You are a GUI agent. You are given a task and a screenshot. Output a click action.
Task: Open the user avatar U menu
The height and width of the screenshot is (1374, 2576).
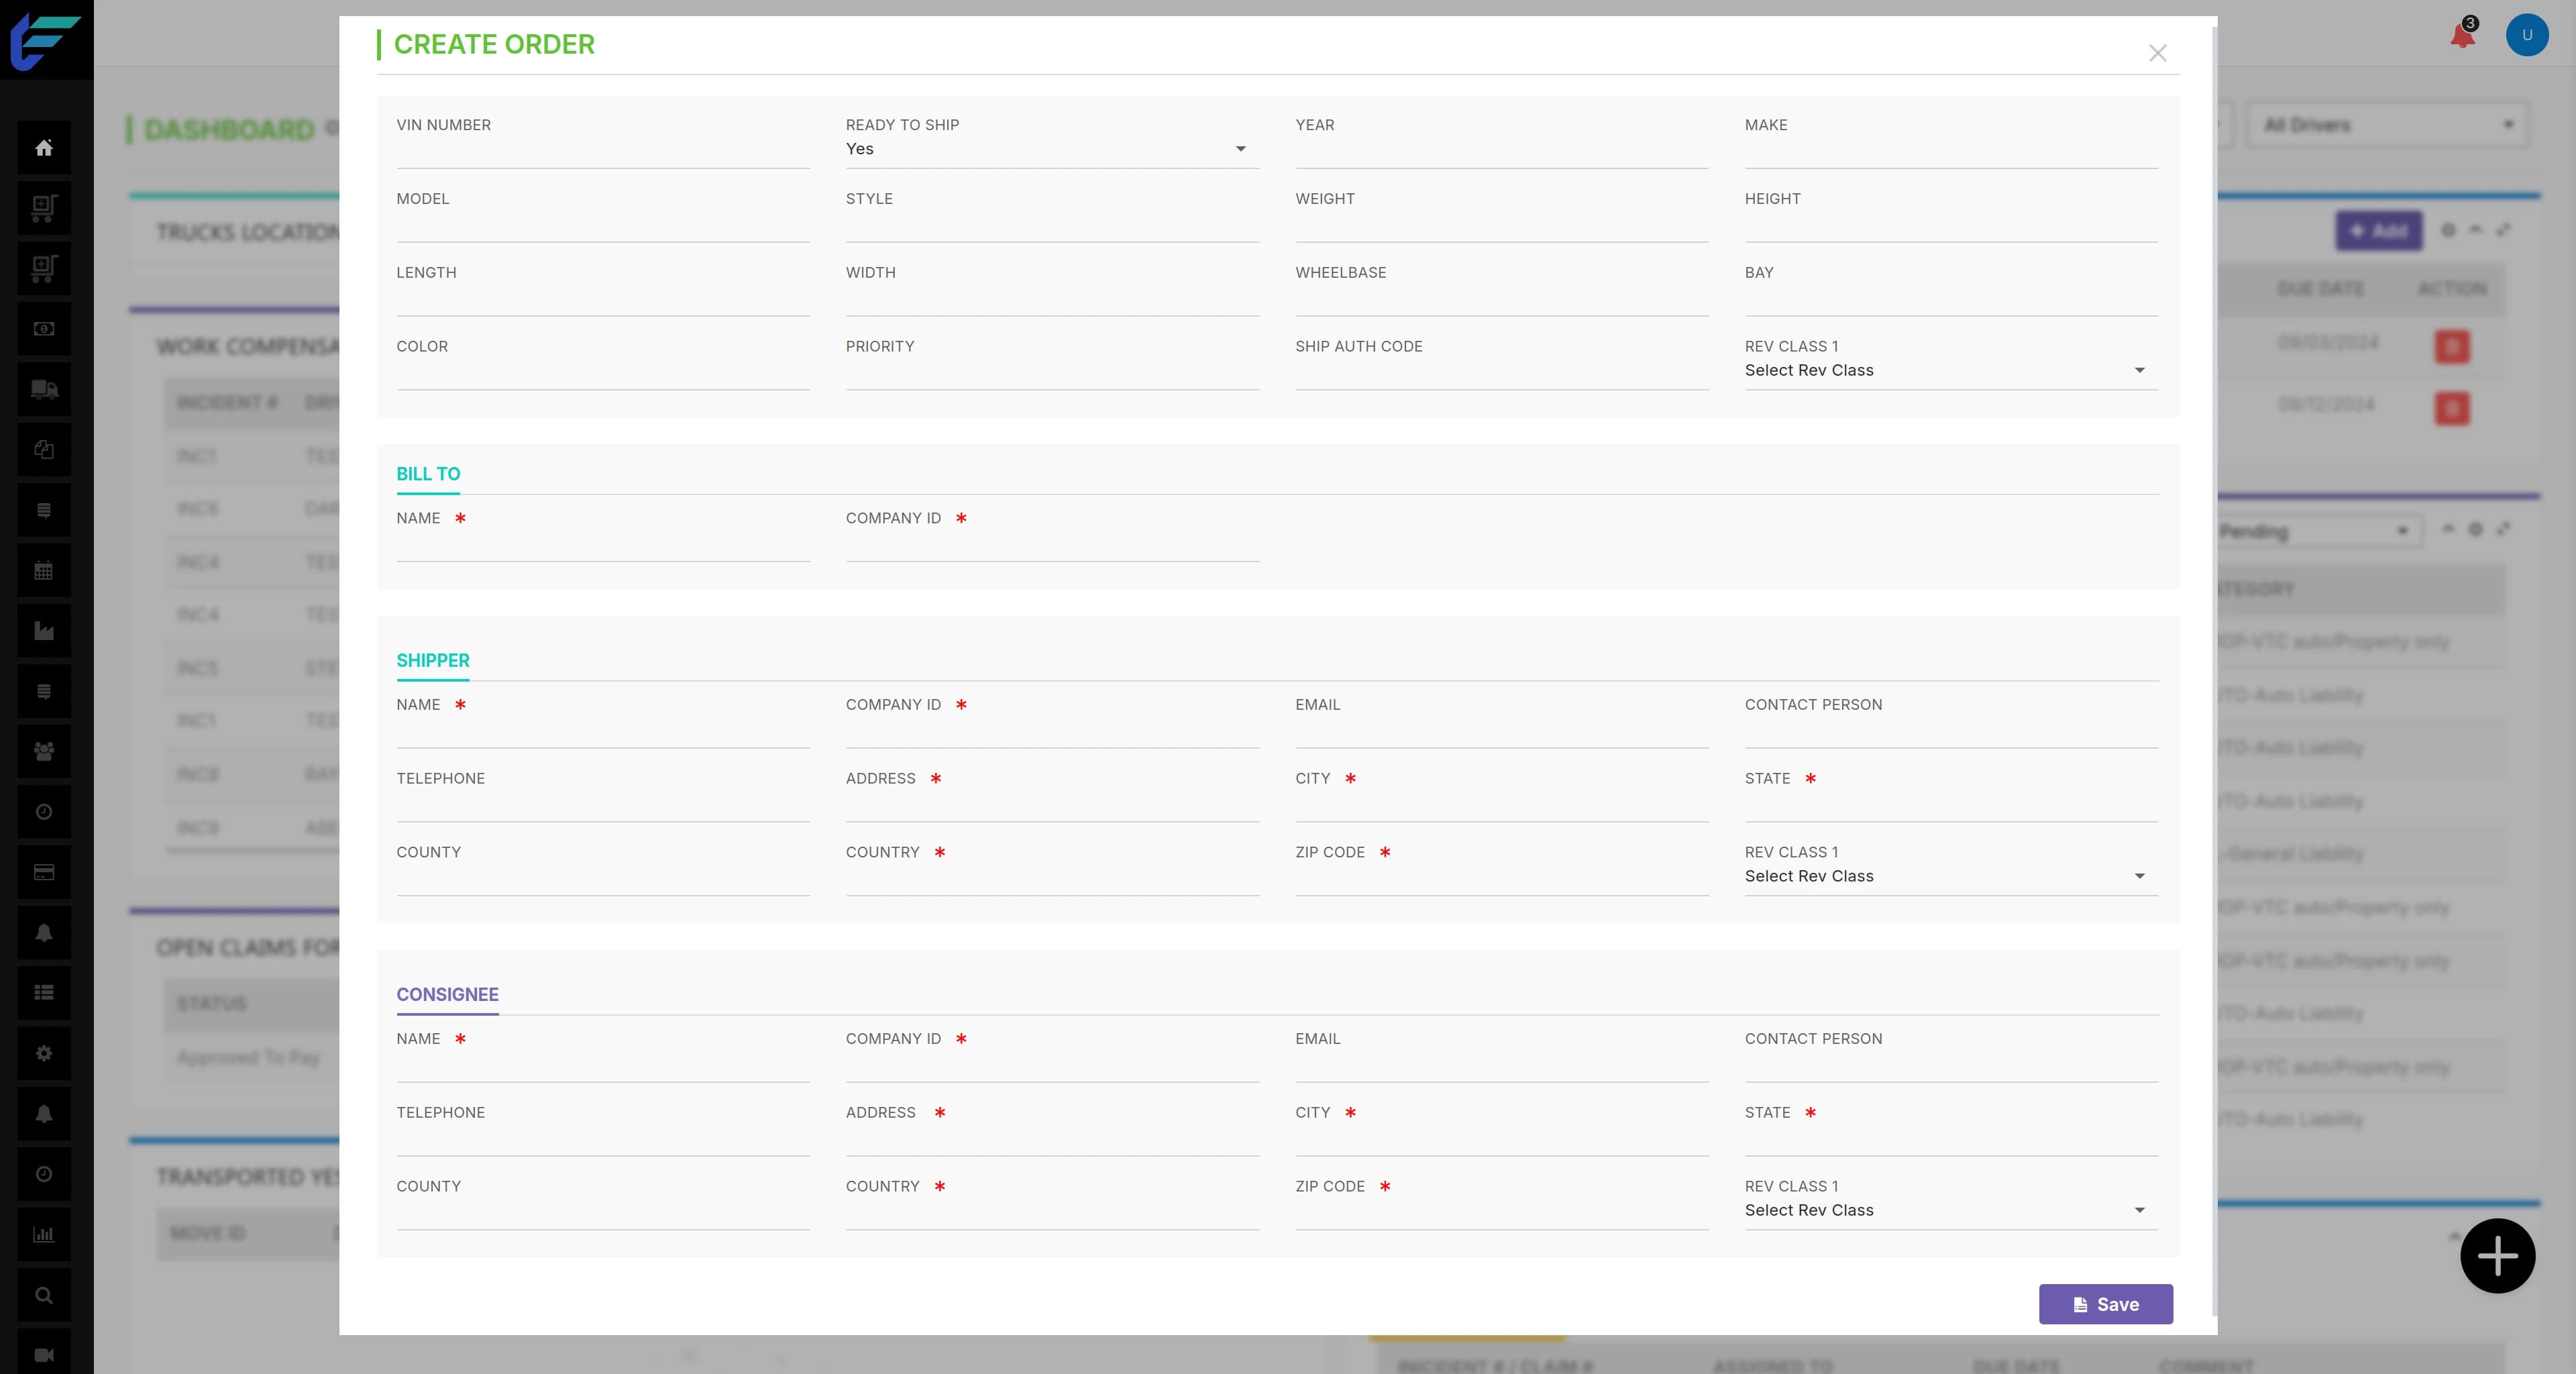(2527, 35)
